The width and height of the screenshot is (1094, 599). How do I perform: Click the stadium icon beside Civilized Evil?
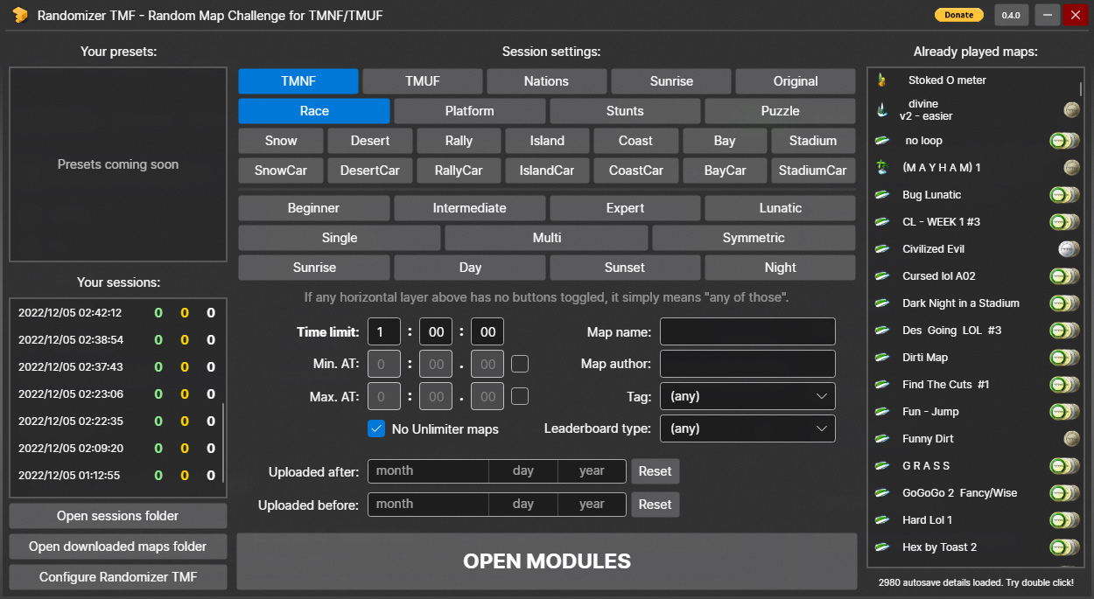[883, 249]
